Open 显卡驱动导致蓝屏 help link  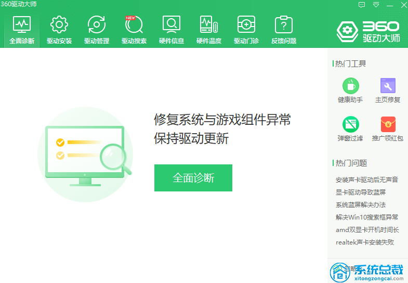point(361,192)
